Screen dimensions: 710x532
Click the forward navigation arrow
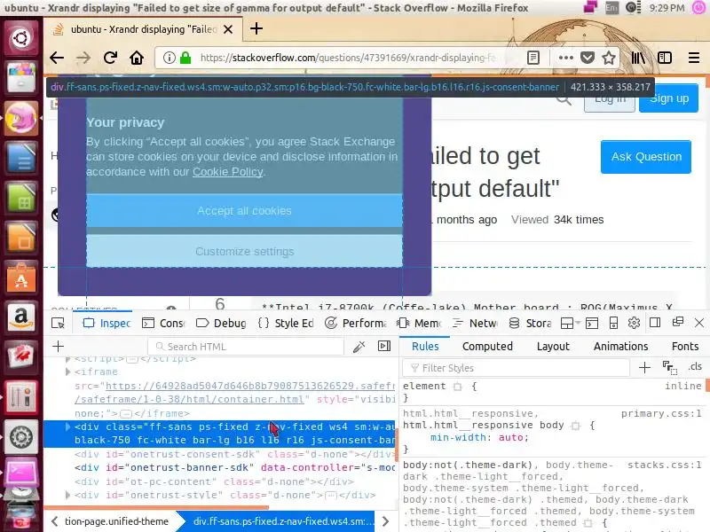83,58
